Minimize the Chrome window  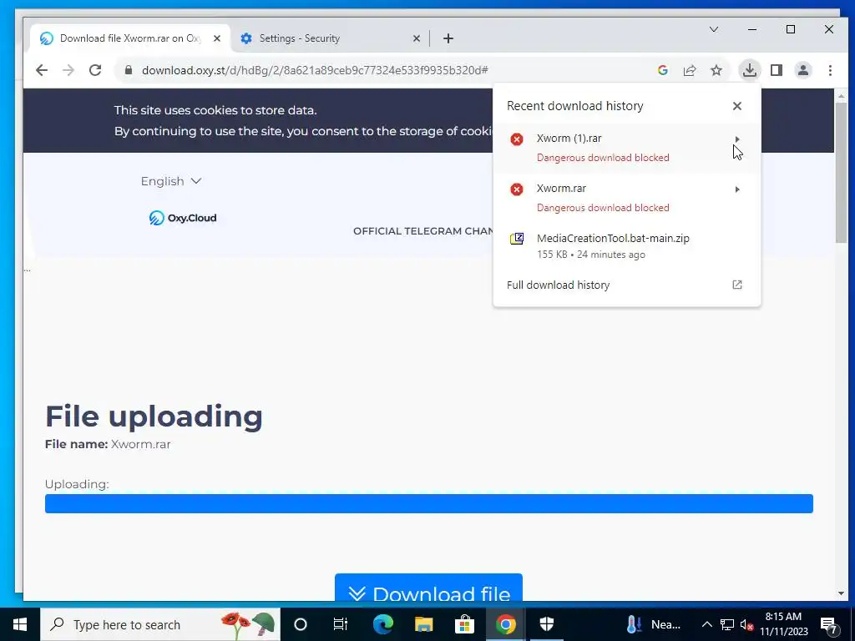click(x=752, y=29)
